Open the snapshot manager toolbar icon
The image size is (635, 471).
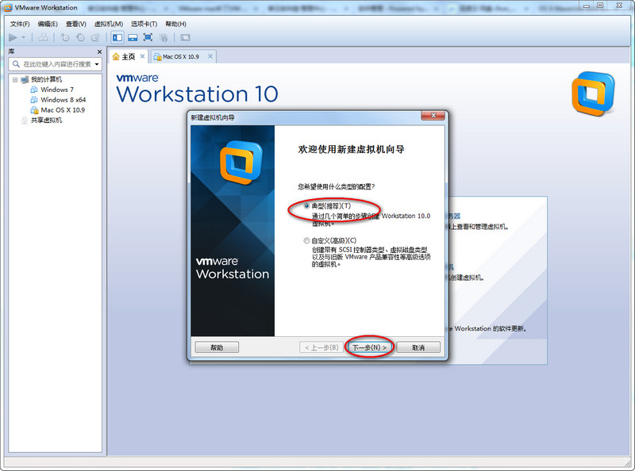point(95,37)
